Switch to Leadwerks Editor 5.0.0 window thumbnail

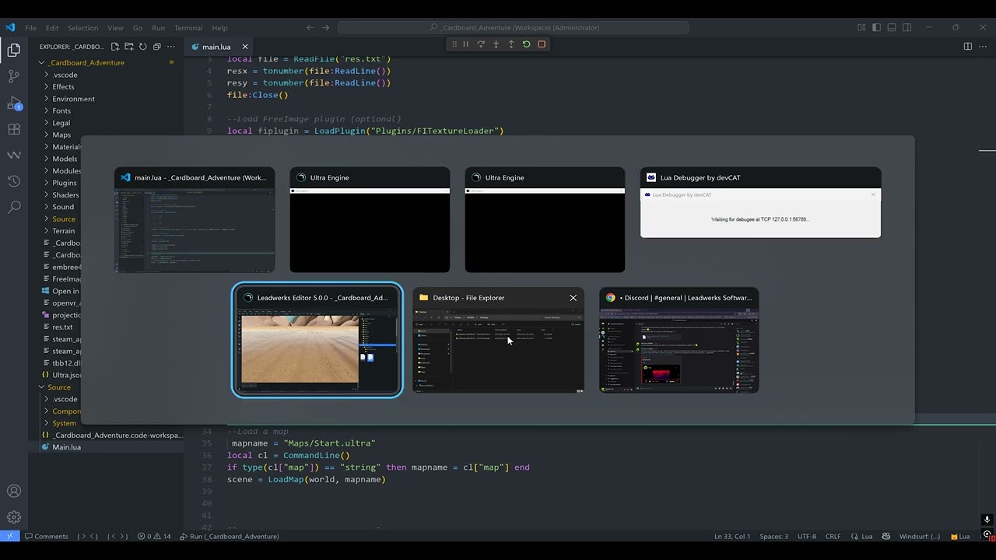pos(317,340)
